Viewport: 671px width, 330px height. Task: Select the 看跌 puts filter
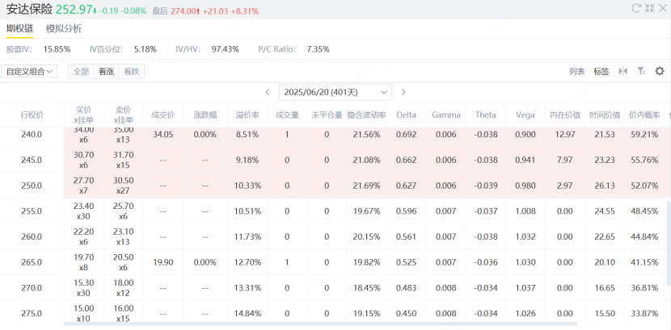pos(131,71)
